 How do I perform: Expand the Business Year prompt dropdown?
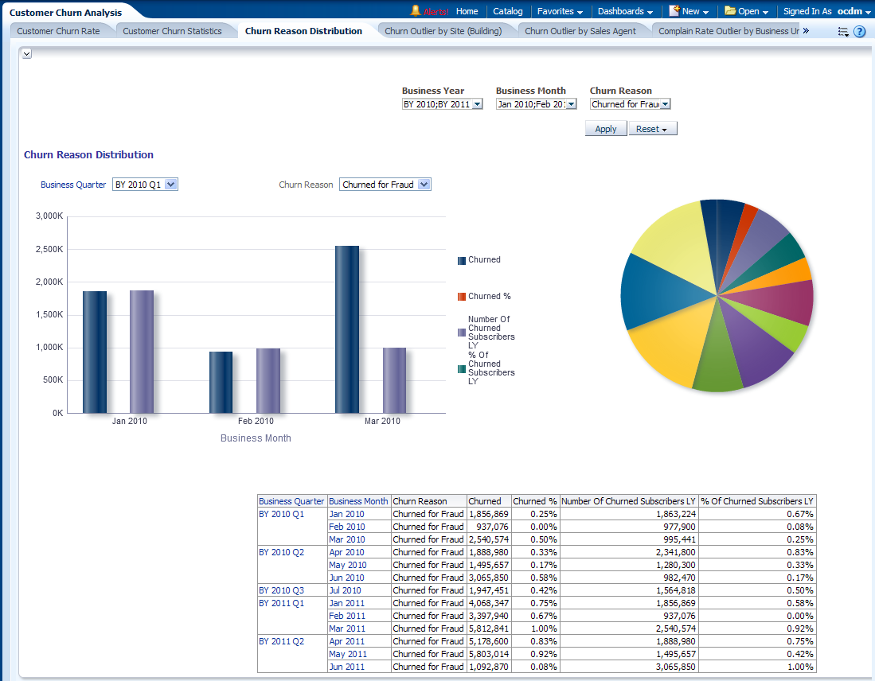click(477, 104)
